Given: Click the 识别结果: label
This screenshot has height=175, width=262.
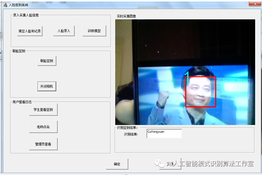Looking at the screenshot, I should 131,134.
